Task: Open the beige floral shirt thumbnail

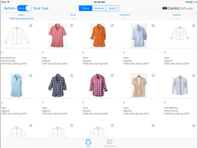Action: [x=139, y=85]
